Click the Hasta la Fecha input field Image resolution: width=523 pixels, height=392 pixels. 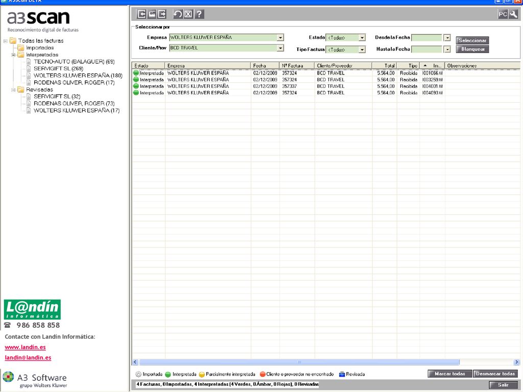tap(427, 50)
